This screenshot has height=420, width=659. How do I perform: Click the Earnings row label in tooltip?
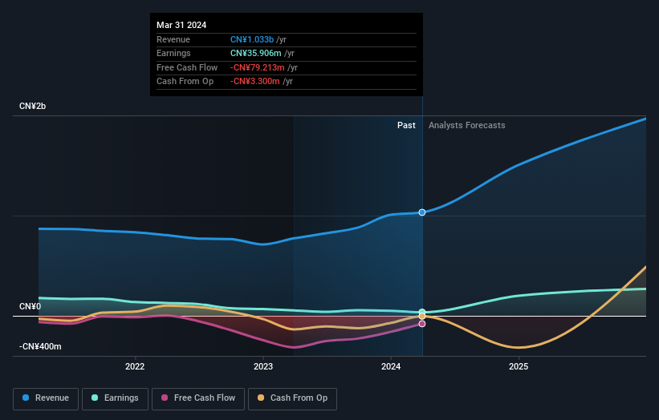point(173,53)
